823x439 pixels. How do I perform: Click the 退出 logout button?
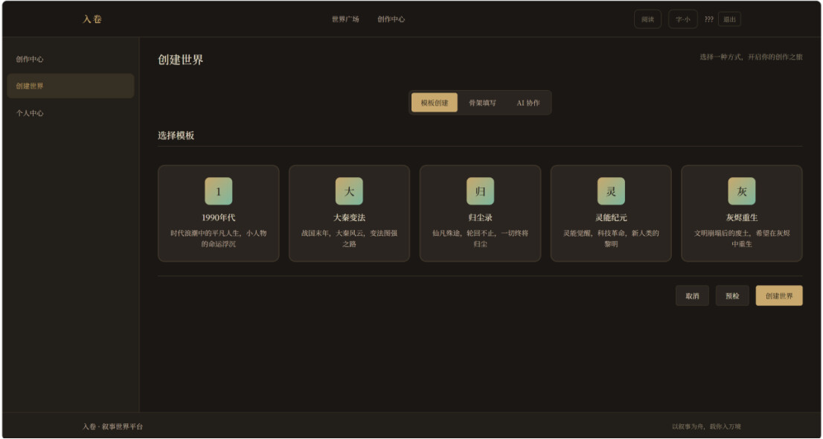click(729, 19)
